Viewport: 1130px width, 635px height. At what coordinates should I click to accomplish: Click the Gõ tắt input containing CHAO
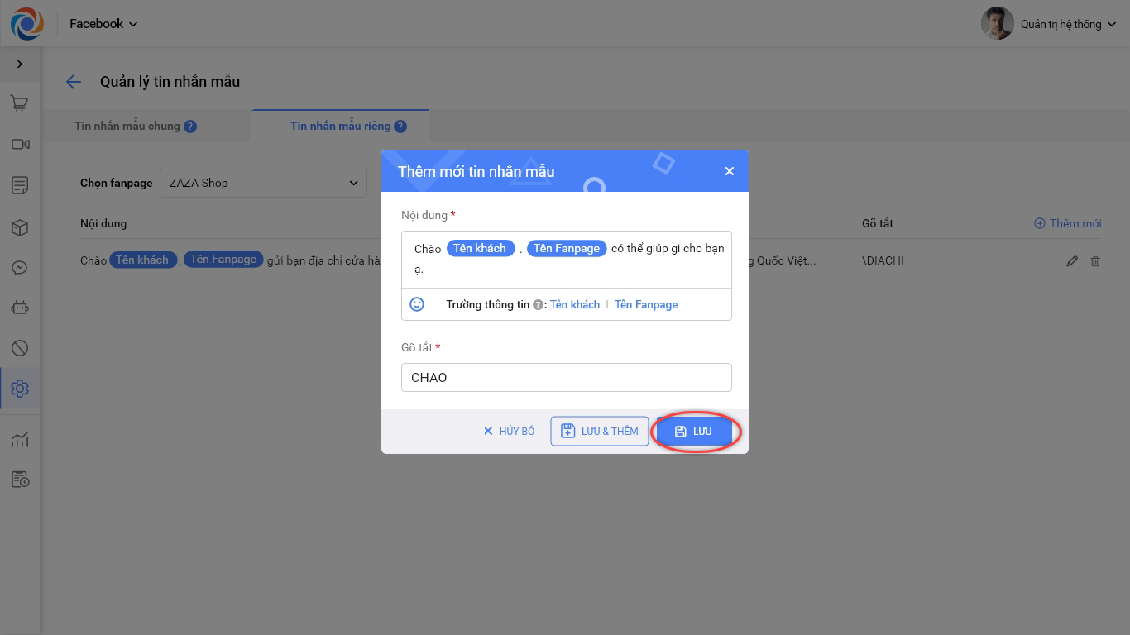[x=567, y=378]
